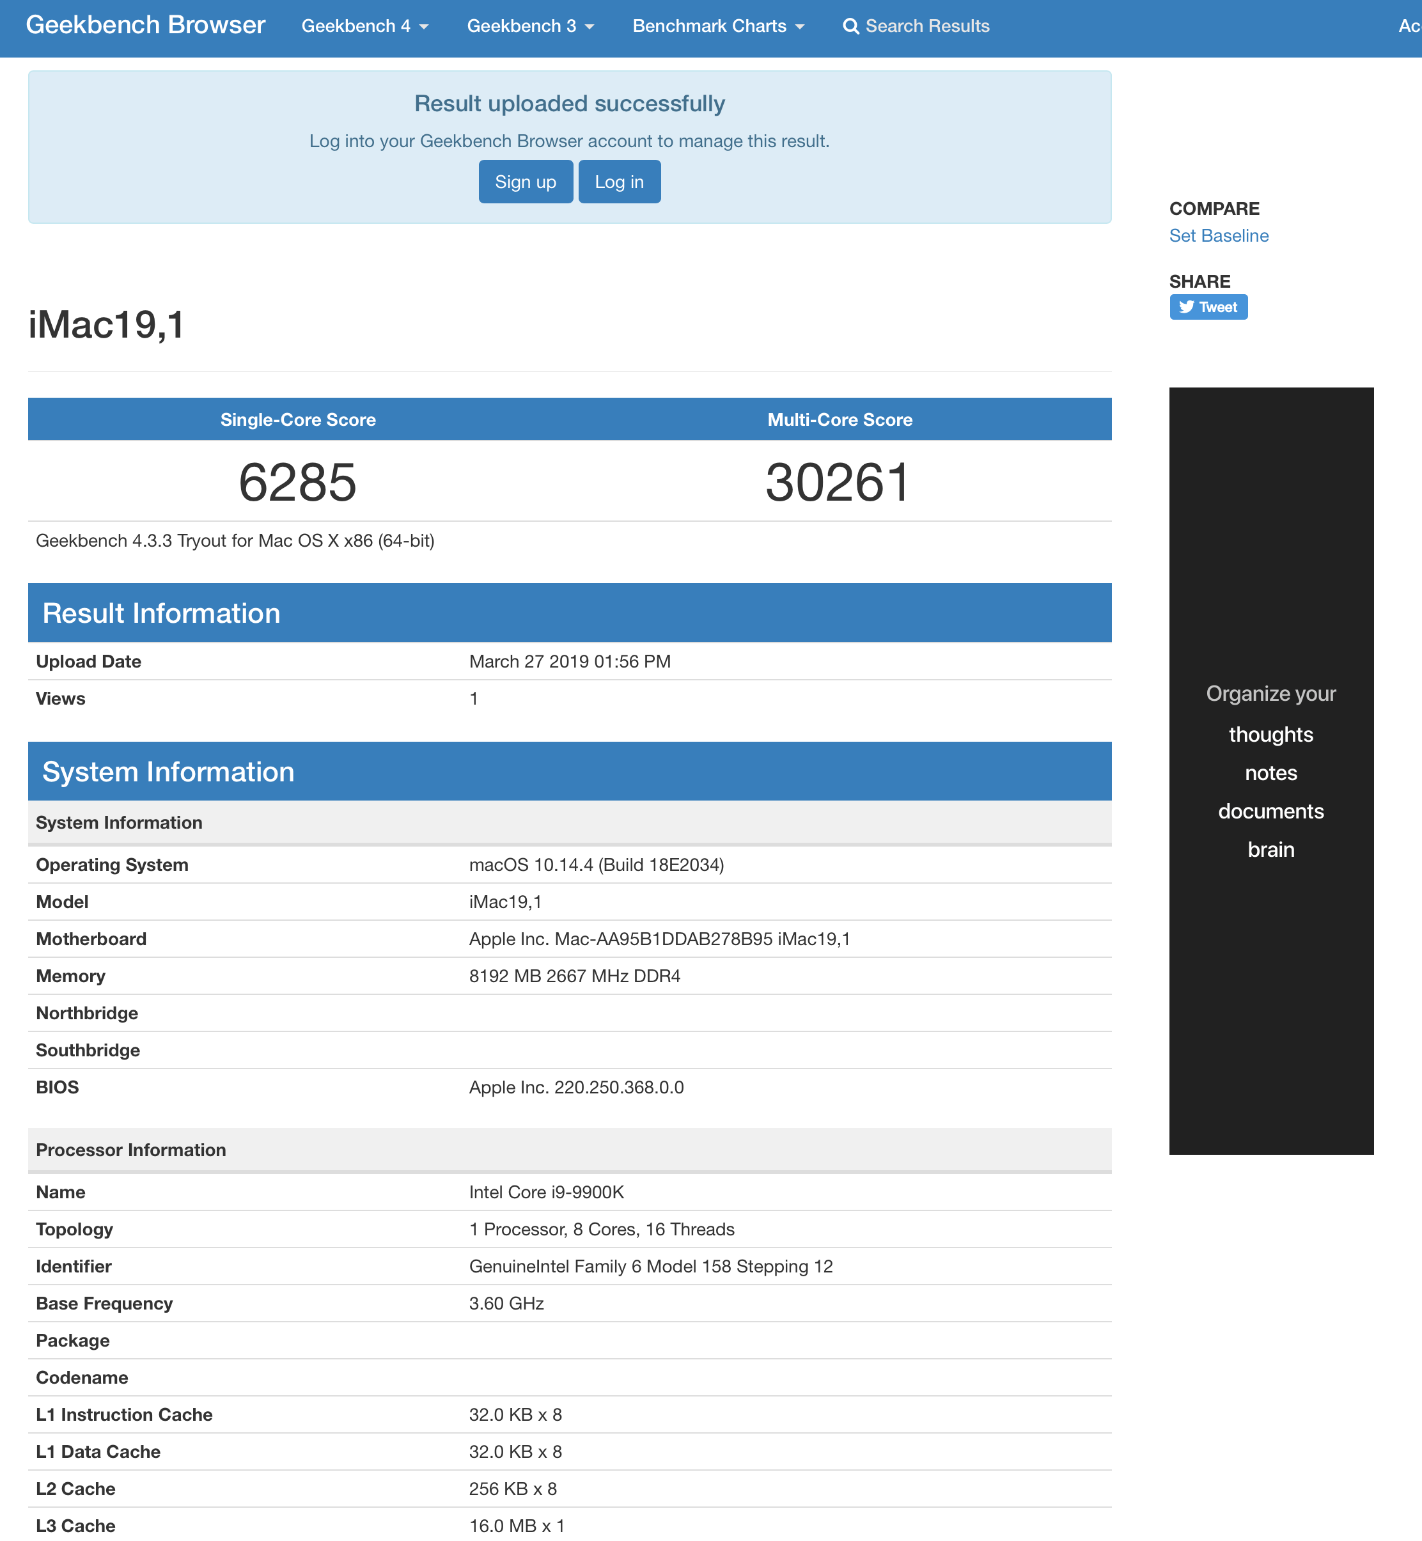
Task: Click the L2 Cache value 256 KB x 8
Action: pyautogui.click(x=513, y=1489)
